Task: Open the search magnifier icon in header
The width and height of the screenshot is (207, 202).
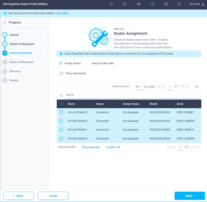Action: tap(153, 4)
